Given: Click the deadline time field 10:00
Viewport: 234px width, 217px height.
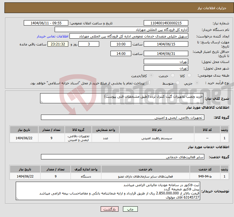Looking at the screenshot, I should click(x=121, y=44).
